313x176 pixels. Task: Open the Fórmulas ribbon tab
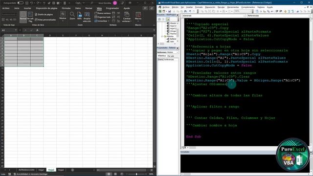(66, 8)
